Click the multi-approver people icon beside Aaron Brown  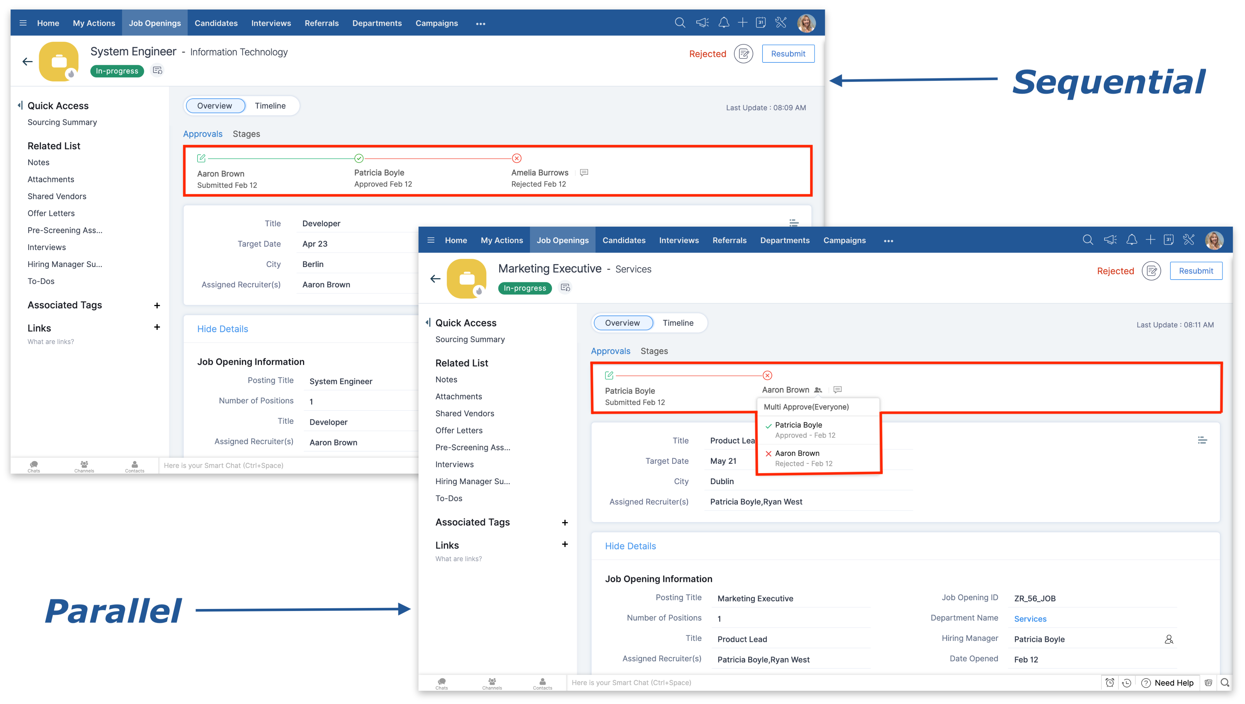[x=818, y=390]
